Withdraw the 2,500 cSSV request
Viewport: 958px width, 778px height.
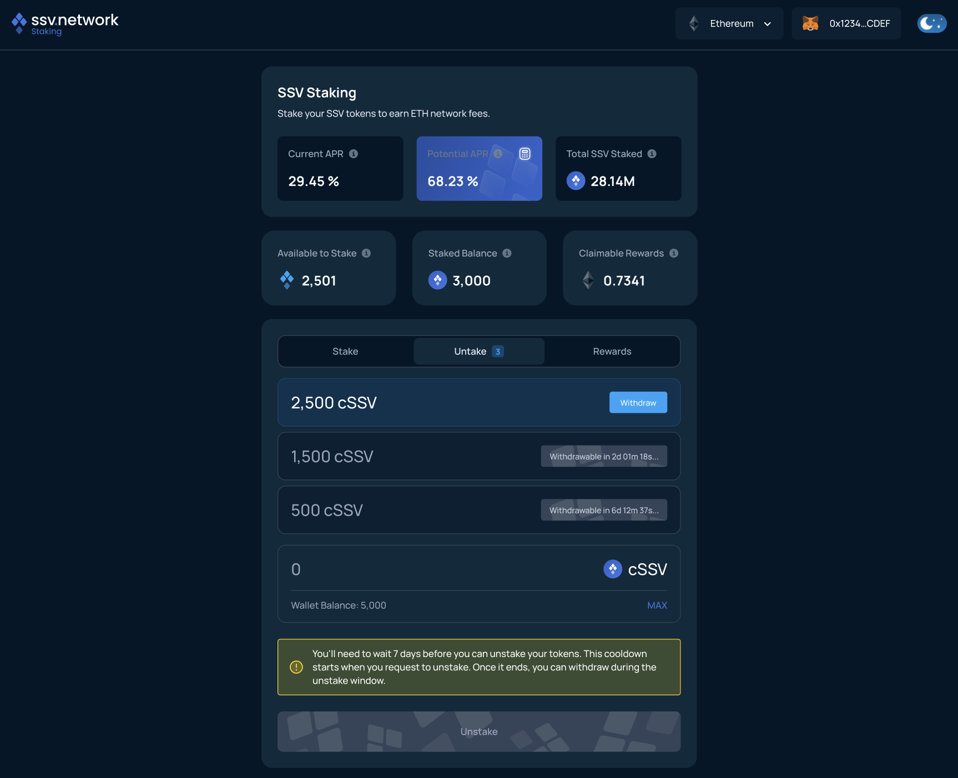pos(638,402)
